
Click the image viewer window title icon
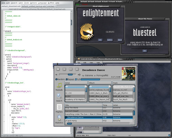(79, 59)
